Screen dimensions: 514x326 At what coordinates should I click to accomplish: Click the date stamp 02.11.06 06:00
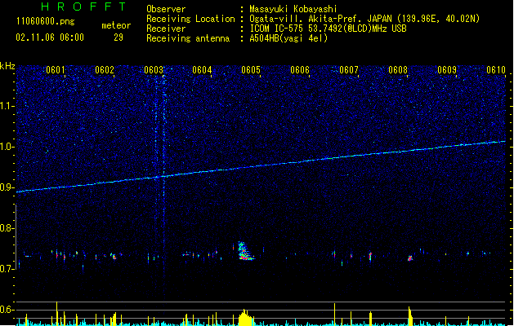50,37
